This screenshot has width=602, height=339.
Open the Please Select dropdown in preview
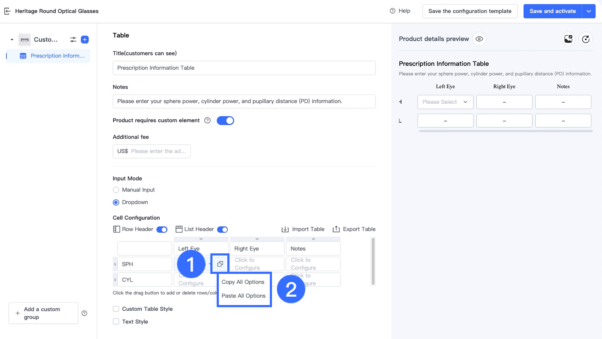445,102
